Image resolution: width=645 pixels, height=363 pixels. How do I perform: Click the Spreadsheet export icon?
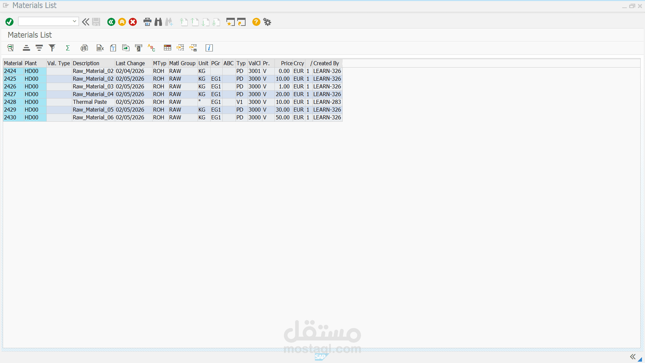[x=100, y=48]
